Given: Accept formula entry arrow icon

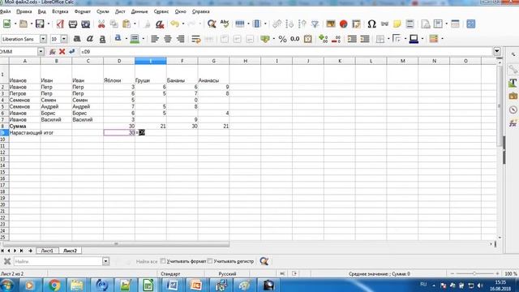Looking at the screenshot, I should [x=71, y=52].
